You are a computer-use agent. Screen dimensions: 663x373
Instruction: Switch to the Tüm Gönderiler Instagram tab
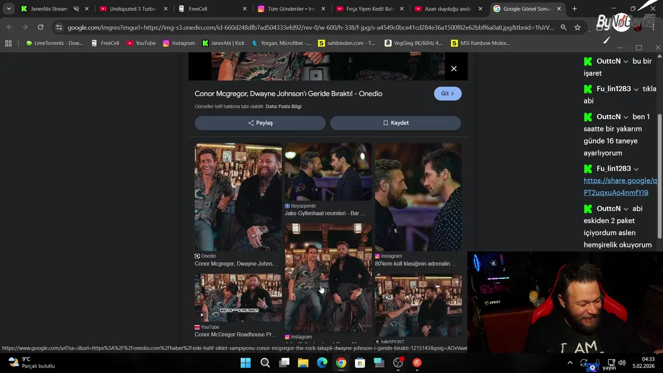pos(292,9)
